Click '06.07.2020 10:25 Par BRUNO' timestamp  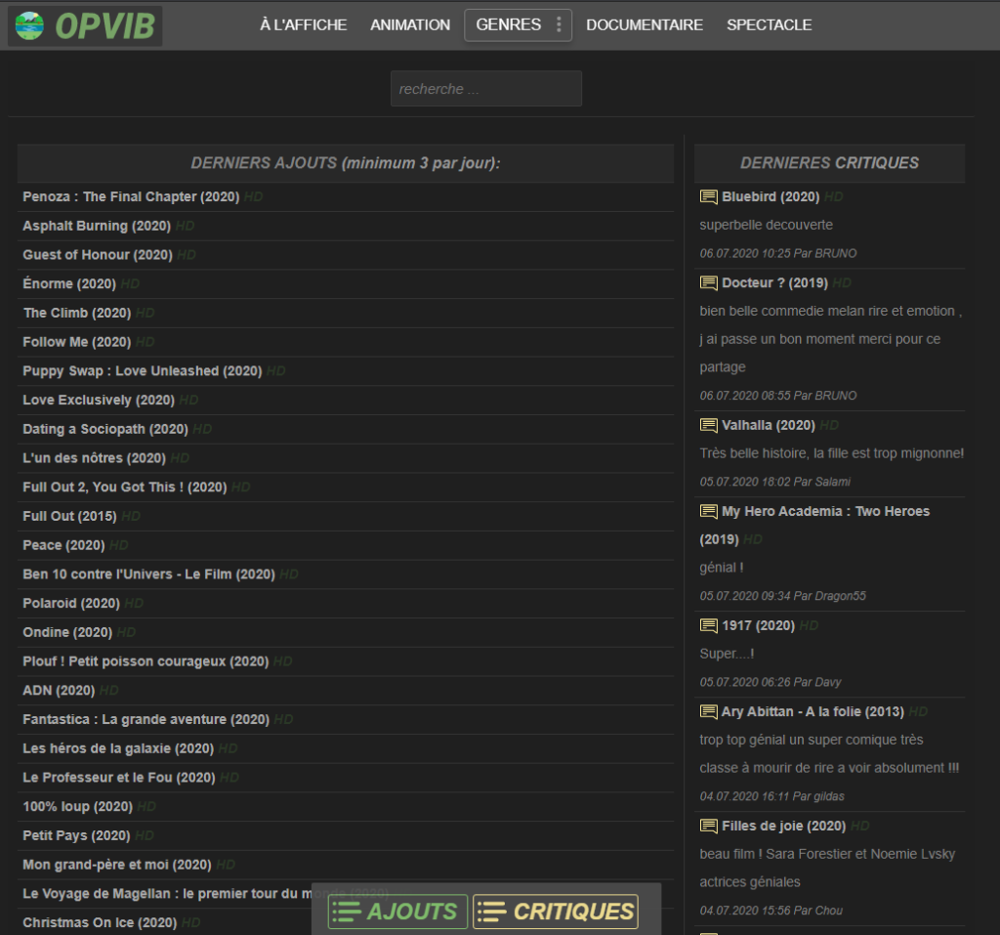(778, 253)
